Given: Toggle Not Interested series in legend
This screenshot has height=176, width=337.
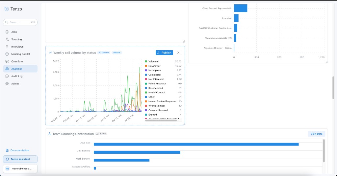Looking at the screenshot, I should point(156,79).
